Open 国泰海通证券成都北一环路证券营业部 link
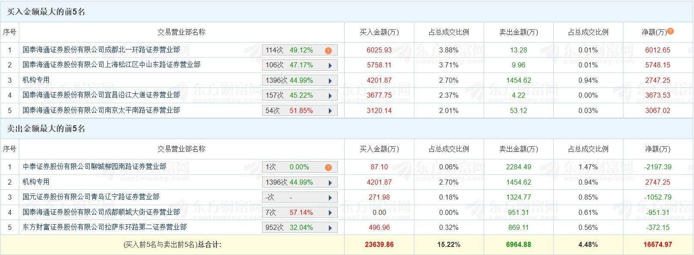This screenshot has width=694, height=255. tap(101, 49)
